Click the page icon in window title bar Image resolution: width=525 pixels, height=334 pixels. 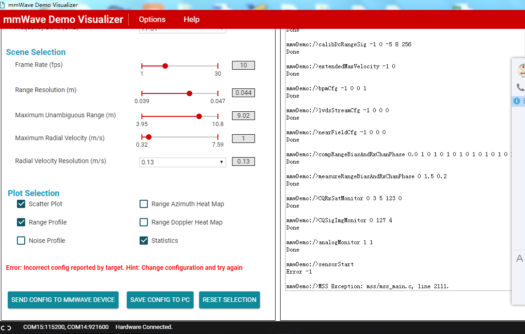coord(2,5)
